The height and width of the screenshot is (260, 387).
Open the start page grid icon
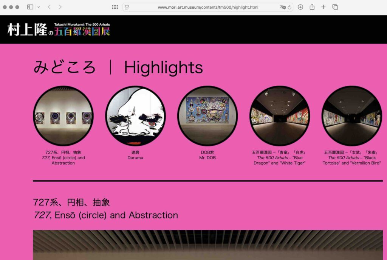pyautogui.click(x=115, y=7)
